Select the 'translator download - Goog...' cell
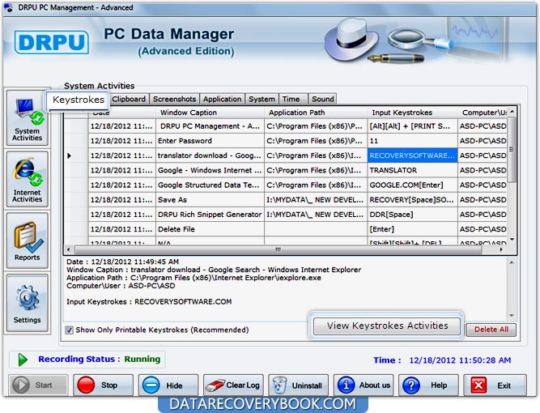540x413 pixels. click(x=210, y=155)
